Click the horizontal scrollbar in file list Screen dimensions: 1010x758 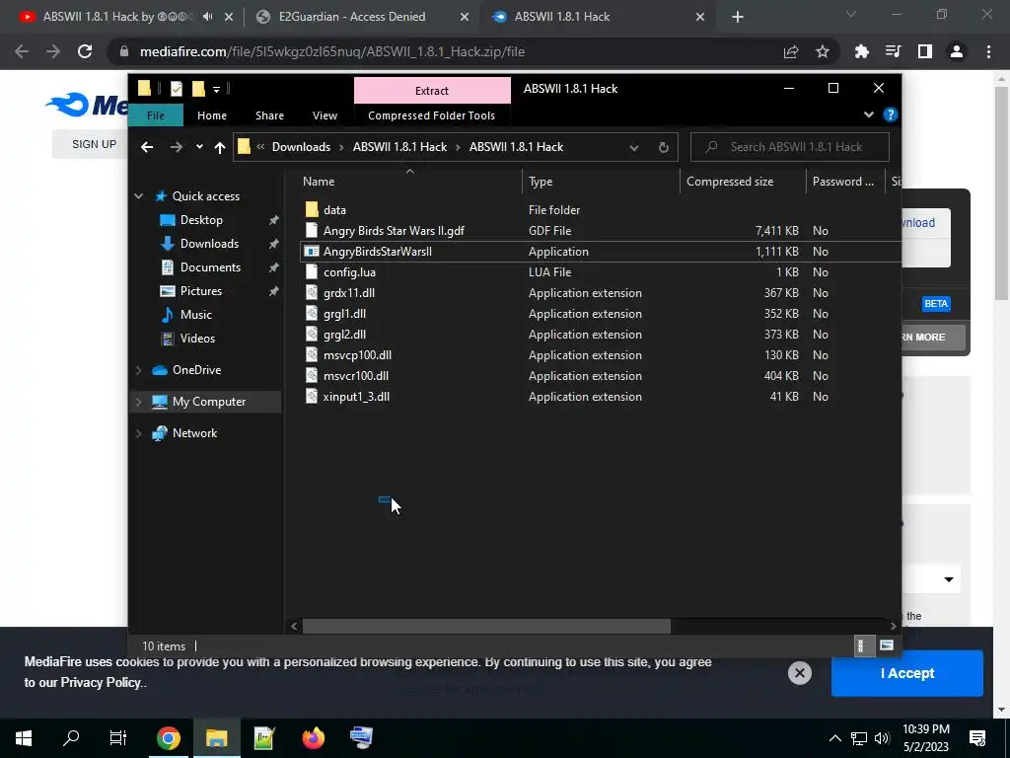coord(486,626)
